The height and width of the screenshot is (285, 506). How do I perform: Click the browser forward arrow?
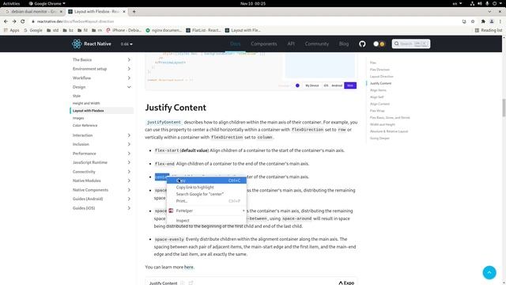[14, 21]
